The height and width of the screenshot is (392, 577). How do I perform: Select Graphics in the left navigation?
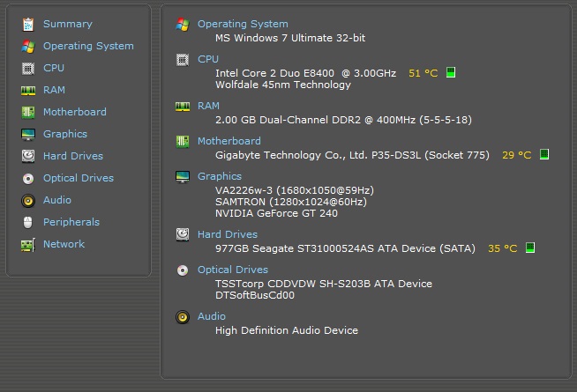click(x=65, y=134)
